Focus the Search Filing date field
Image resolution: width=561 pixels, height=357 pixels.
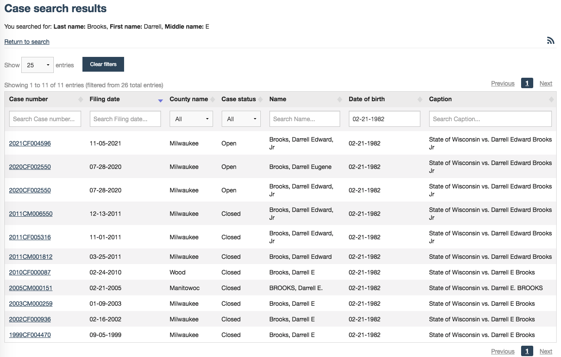tap(125, 119)
